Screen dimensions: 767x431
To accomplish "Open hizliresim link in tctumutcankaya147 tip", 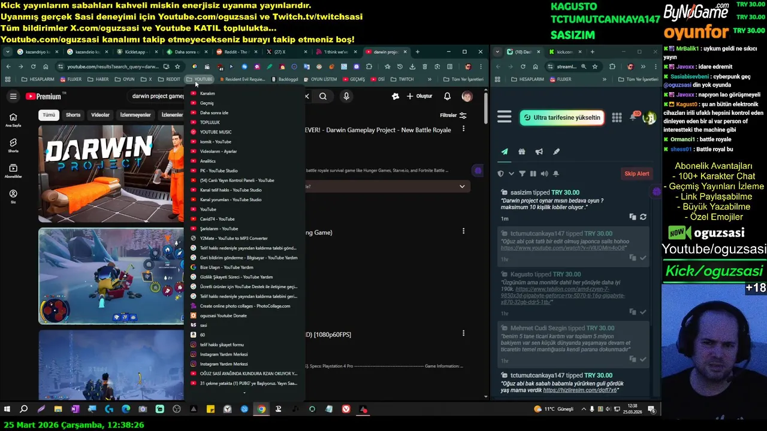I will tap(580, 390).
